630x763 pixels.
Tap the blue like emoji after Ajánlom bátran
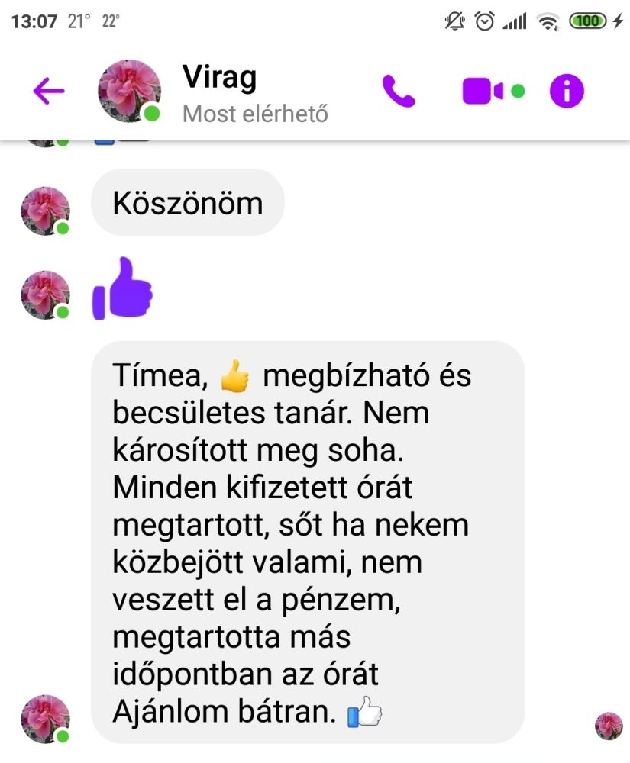(x=365, y=712)
